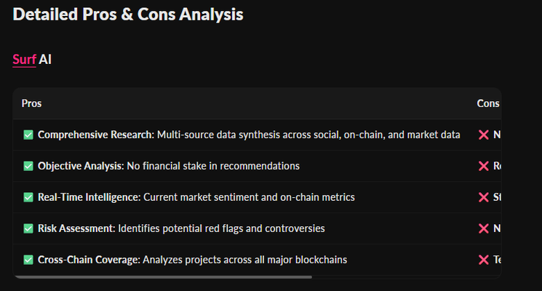Click the red X in the fourth Cons row

(484, 228)
